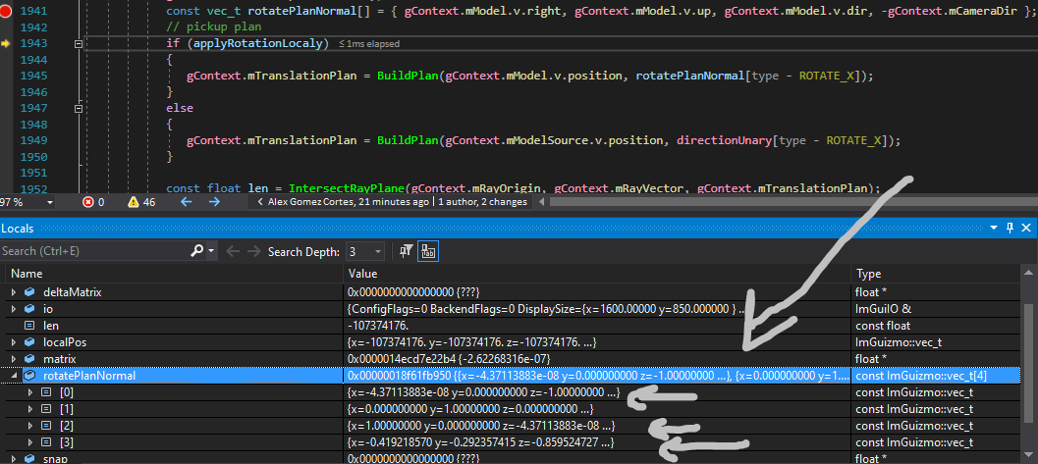The height and width of the screenshot is (464, 1038).
Task: Click the '≤ 1ms elapsed' PerfTip
Action: (x=369, y=43)
